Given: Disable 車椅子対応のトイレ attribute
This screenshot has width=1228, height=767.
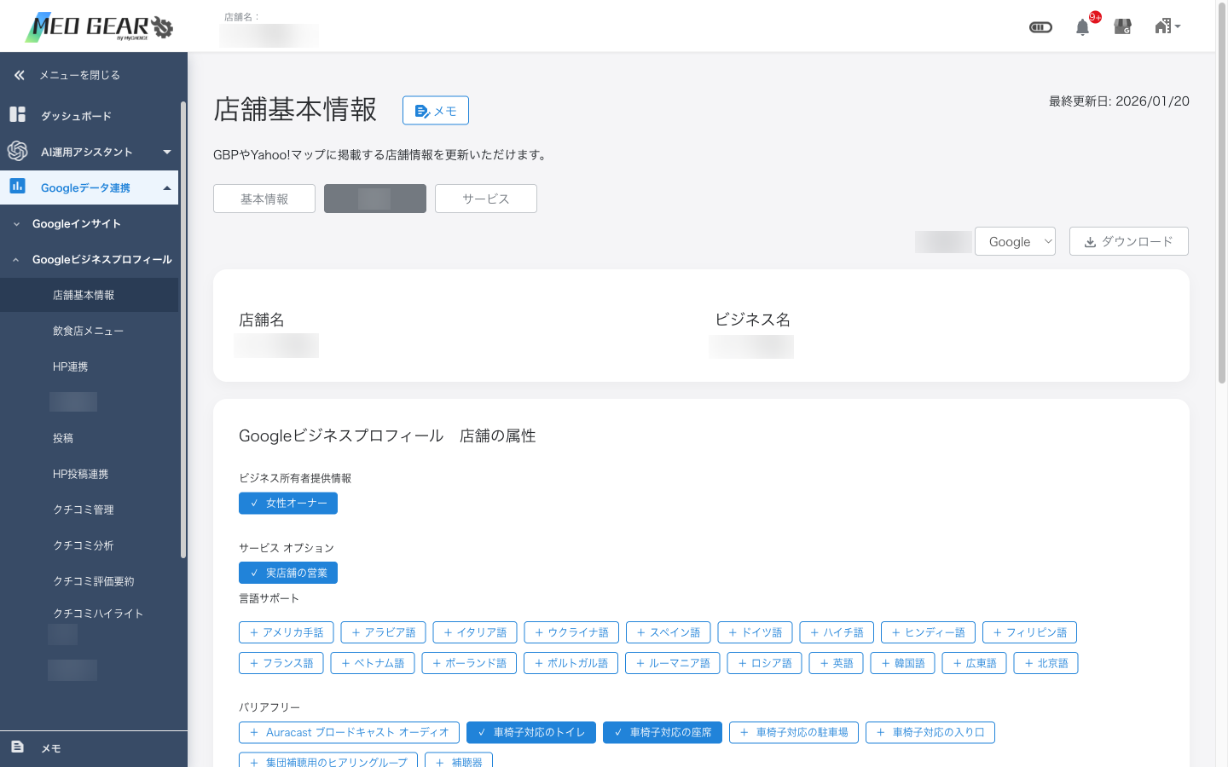Looking at the screenshot, I should [531, 732].
